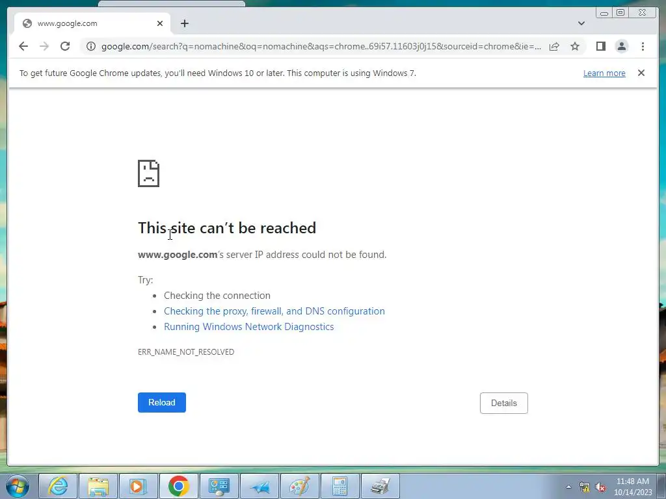666x499 pixels.
Task: Open fax and scan icon on taskbar
Action: [380, 486]
